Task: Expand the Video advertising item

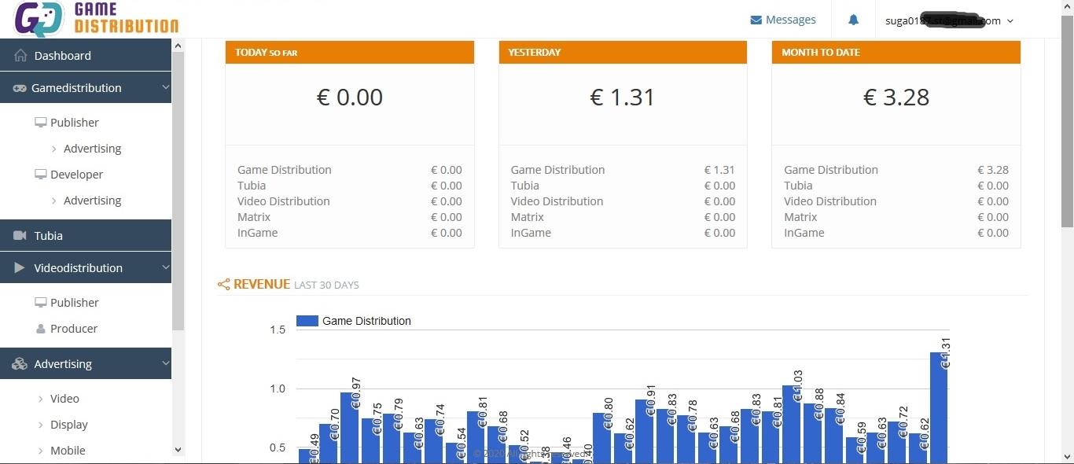Action: [64, 399]
